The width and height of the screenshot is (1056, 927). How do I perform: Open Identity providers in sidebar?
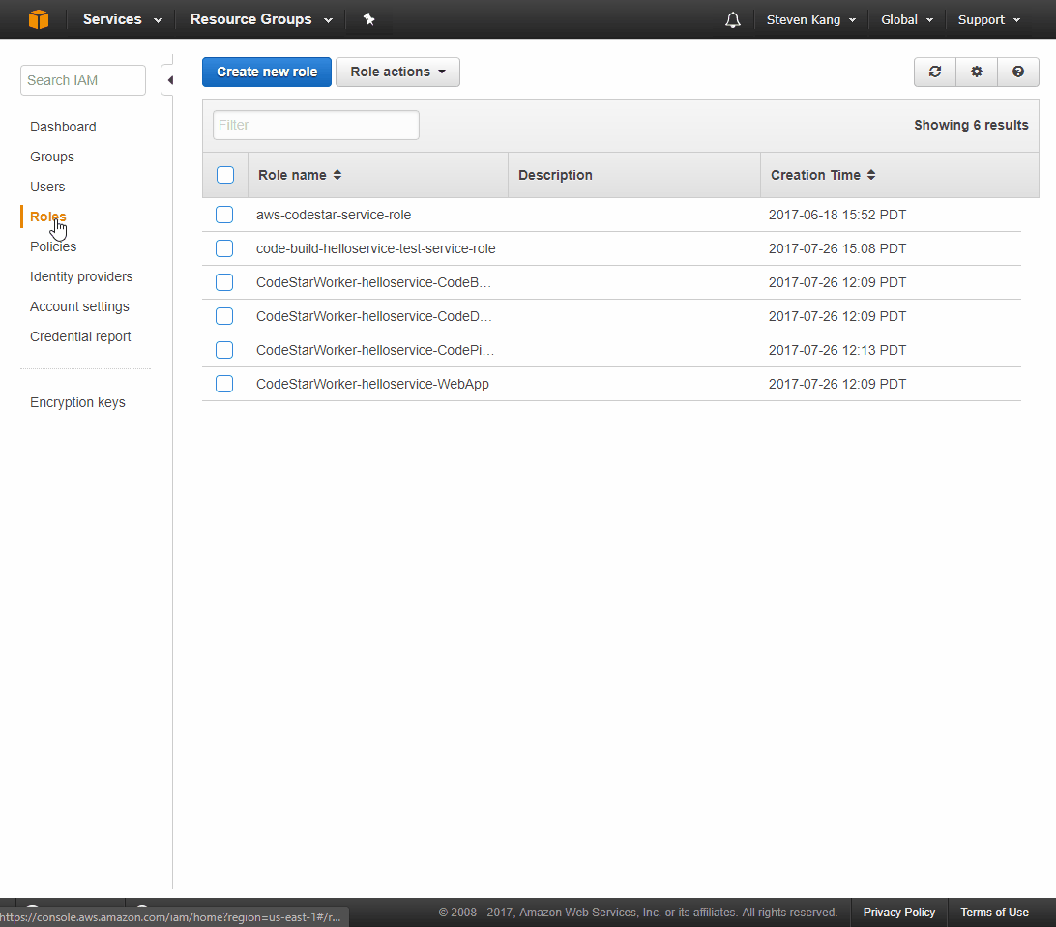81,276
